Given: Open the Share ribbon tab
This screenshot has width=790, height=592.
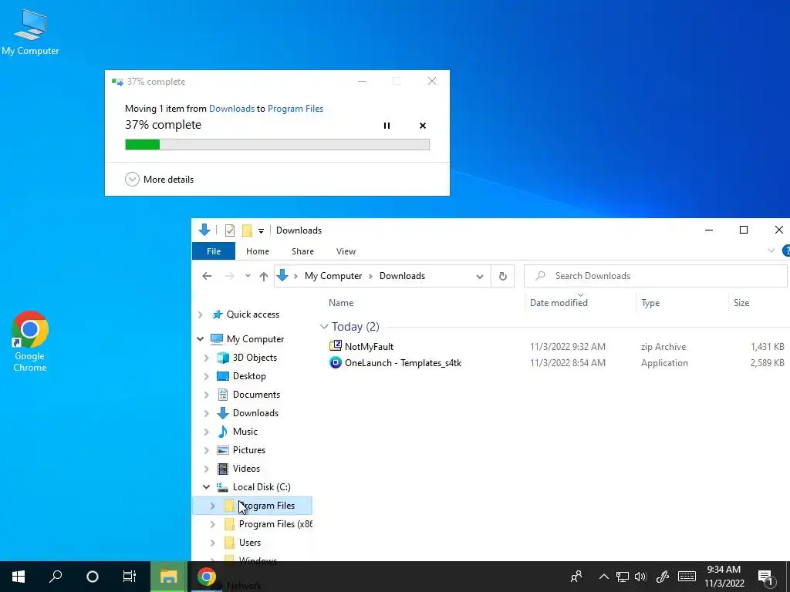Looking at the screenshot, I should [302, 251].
